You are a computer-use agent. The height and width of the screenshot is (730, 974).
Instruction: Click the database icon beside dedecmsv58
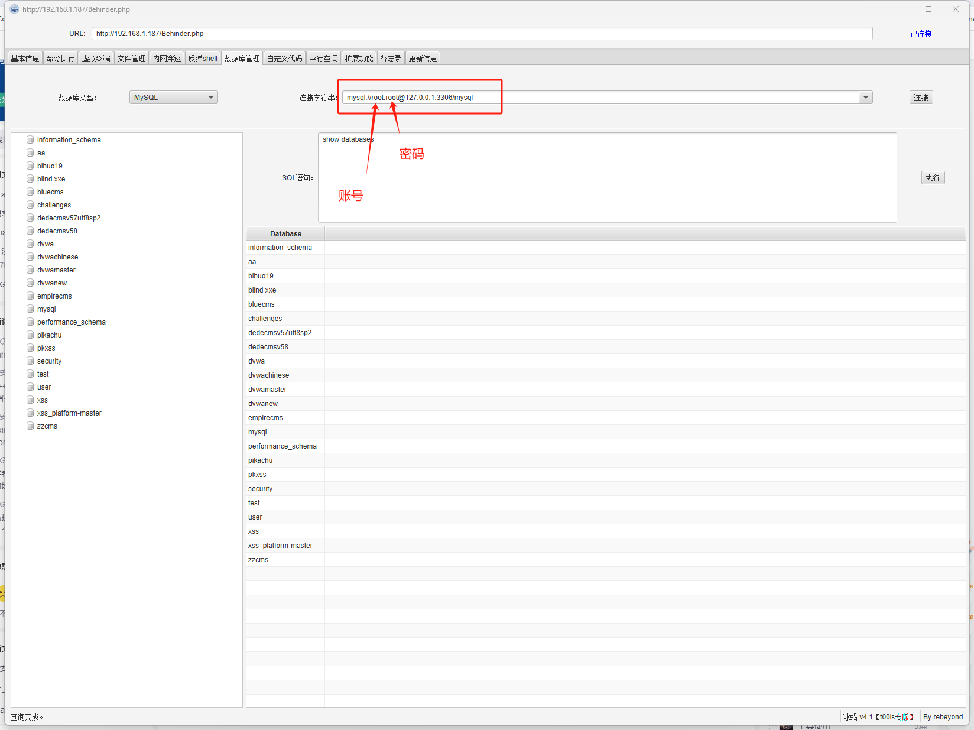pos(30,231)
